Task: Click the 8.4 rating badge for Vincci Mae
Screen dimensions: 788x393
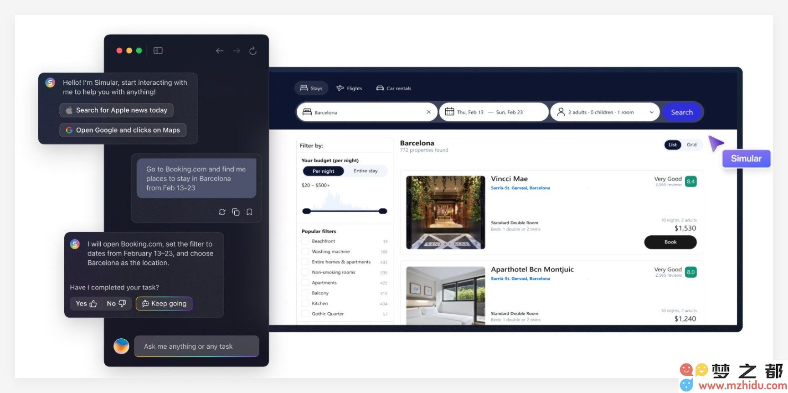Action: [691, 181]
